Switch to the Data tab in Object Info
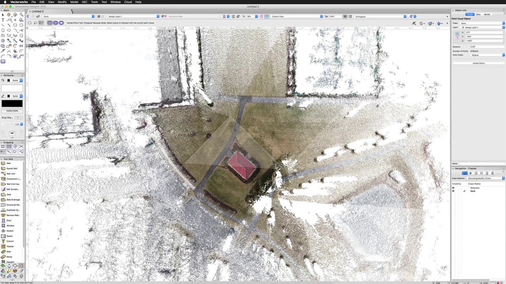 [x=478, y=14]
